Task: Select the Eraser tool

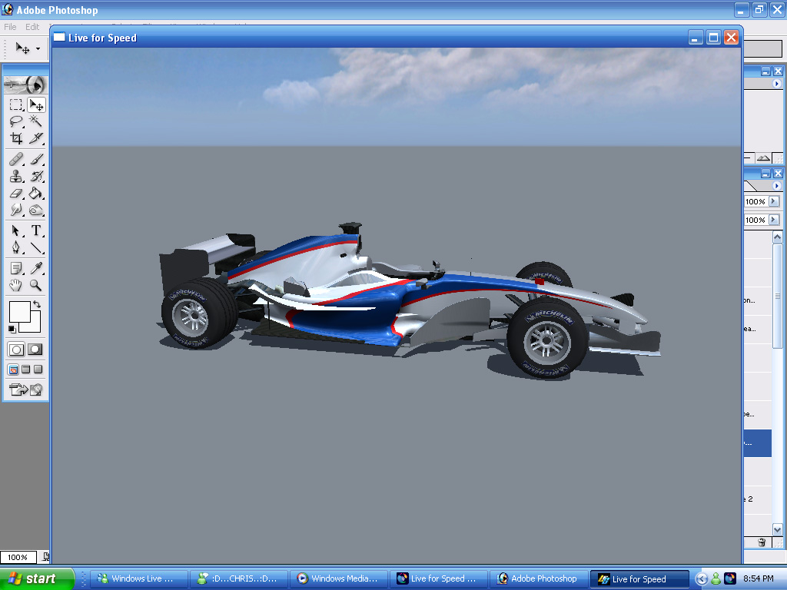Action: click(16, 193)
